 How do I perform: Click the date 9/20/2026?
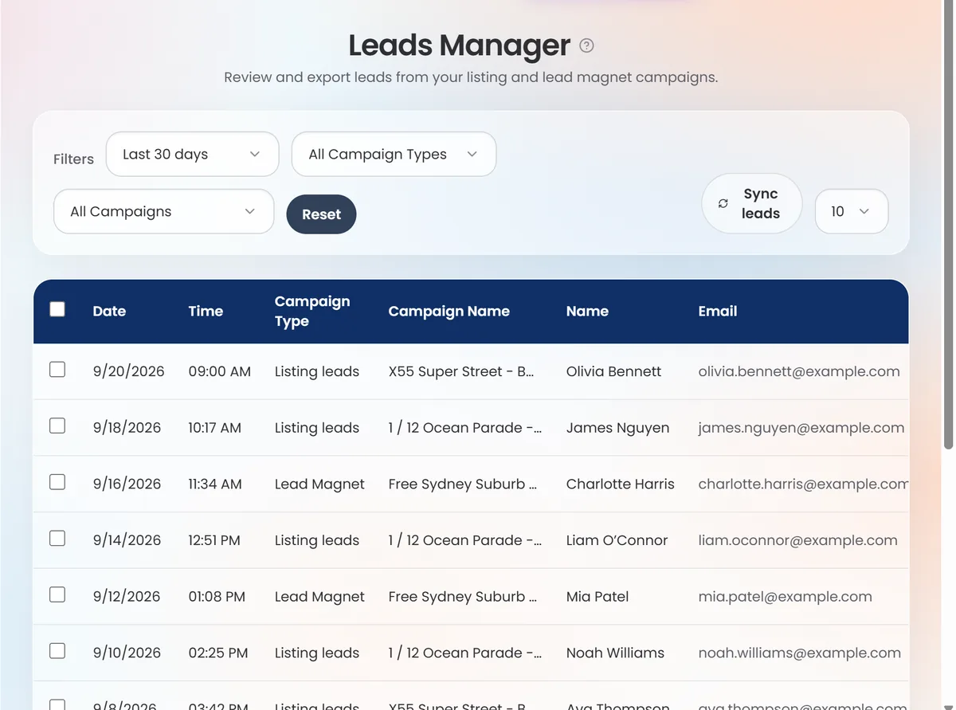pos(128,371)
